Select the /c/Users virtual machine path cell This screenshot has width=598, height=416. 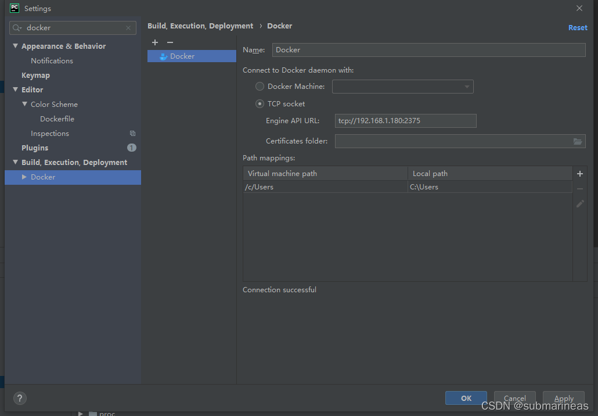[x=325, y=187]
